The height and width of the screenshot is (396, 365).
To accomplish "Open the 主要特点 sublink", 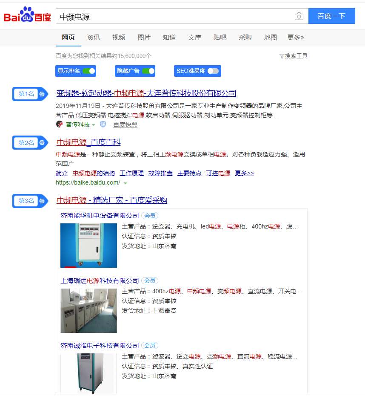I will click(x=189, y=173).
